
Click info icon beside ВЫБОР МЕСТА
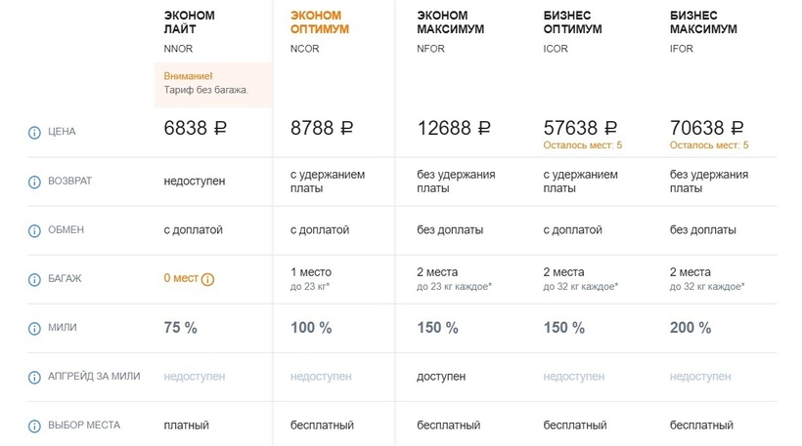[34, 426]
